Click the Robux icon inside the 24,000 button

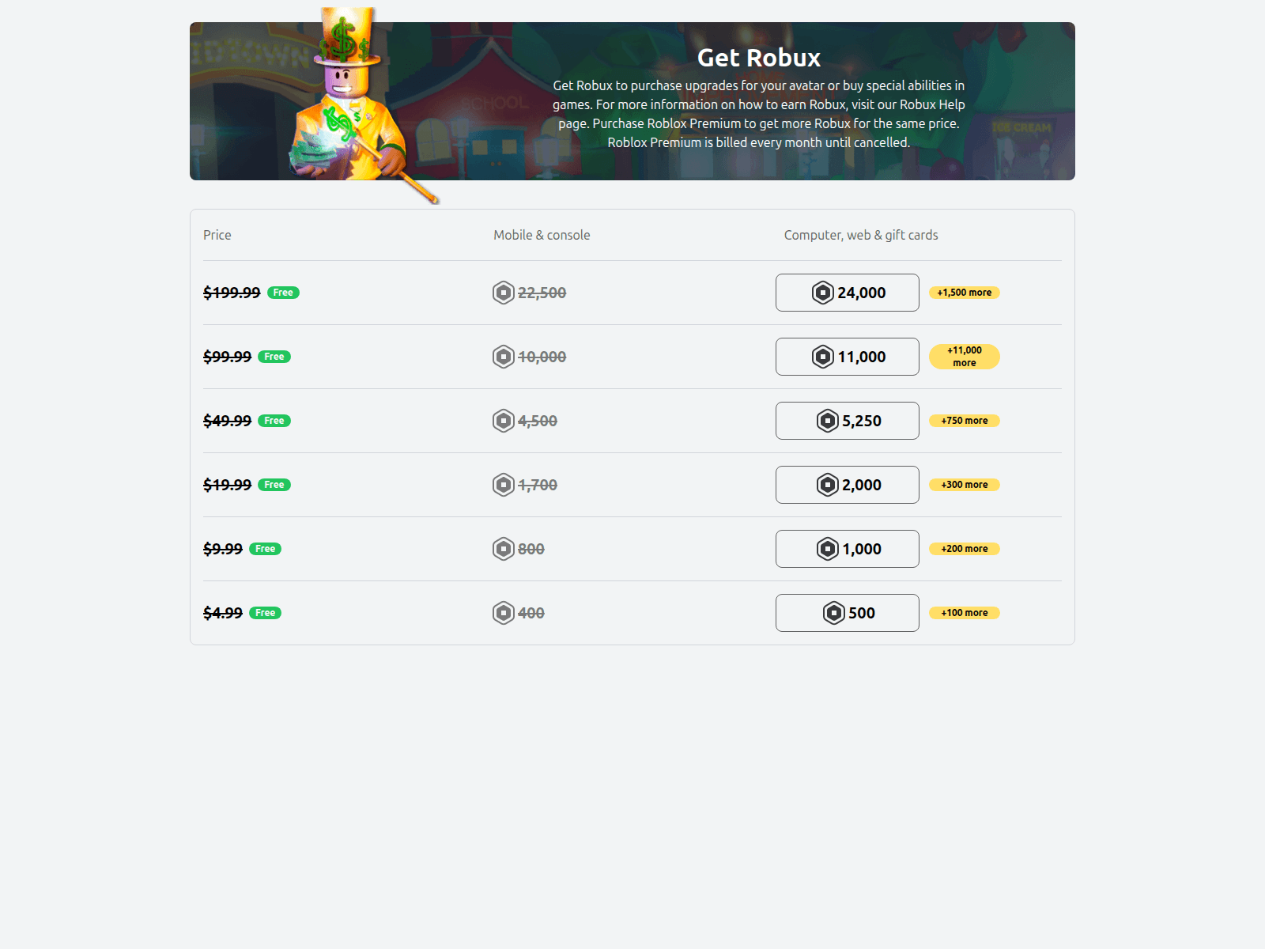click(821, 293)
